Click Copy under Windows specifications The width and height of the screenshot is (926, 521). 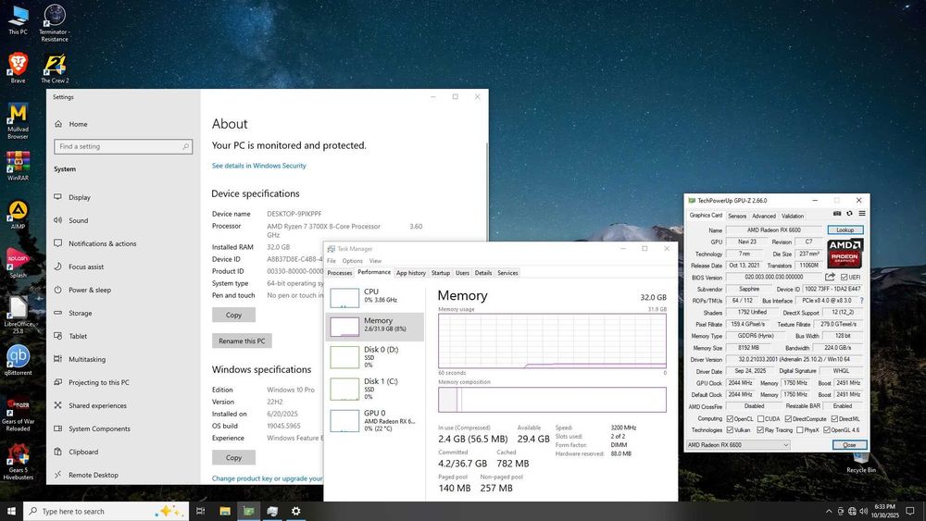tap(234, 457)
